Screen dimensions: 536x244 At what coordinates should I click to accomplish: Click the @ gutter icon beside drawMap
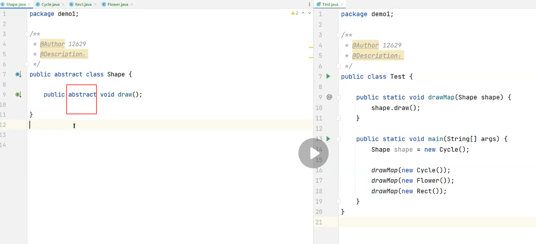329,97
